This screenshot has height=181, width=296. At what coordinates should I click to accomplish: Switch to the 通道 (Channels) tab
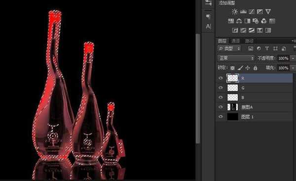235,41
